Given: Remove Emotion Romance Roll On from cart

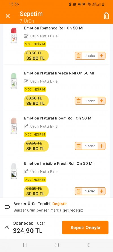Looking at the screenshot, I should pyautogui.click(x=79, y=56).
